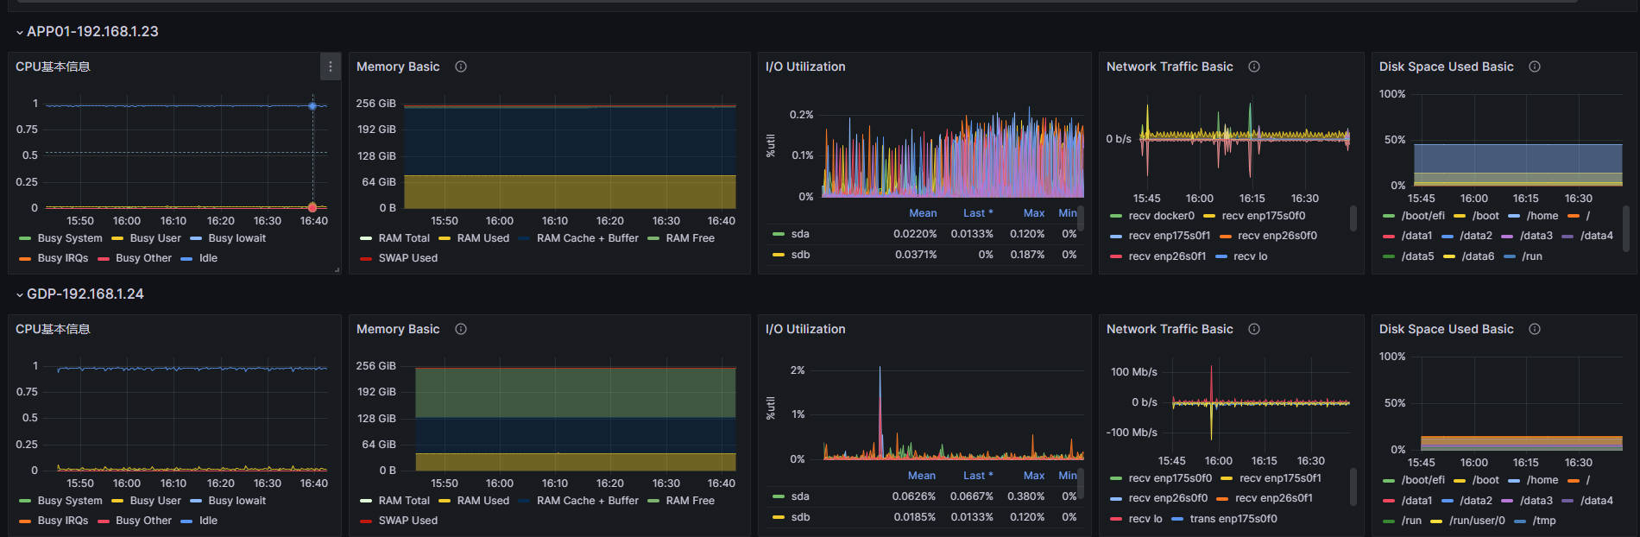Click 0.187% Max value for APP01 sdb
The width and height of the screenshot is (1640, 537).
point(1027,255)
